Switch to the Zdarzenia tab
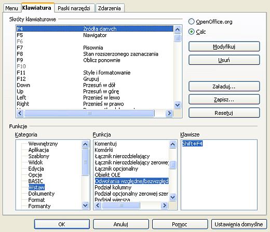 (110, 8)
